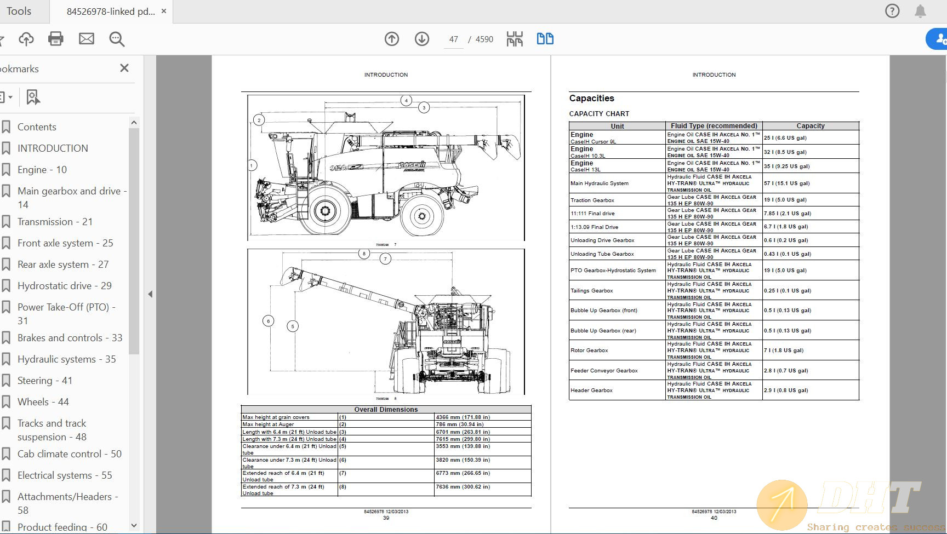
Task: Click bookmark icon beside Front axle system
Action: tap(7, 243)
